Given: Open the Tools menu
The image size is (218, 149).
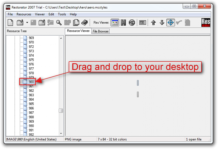Looking at the screenshot, I should (62, 14).
